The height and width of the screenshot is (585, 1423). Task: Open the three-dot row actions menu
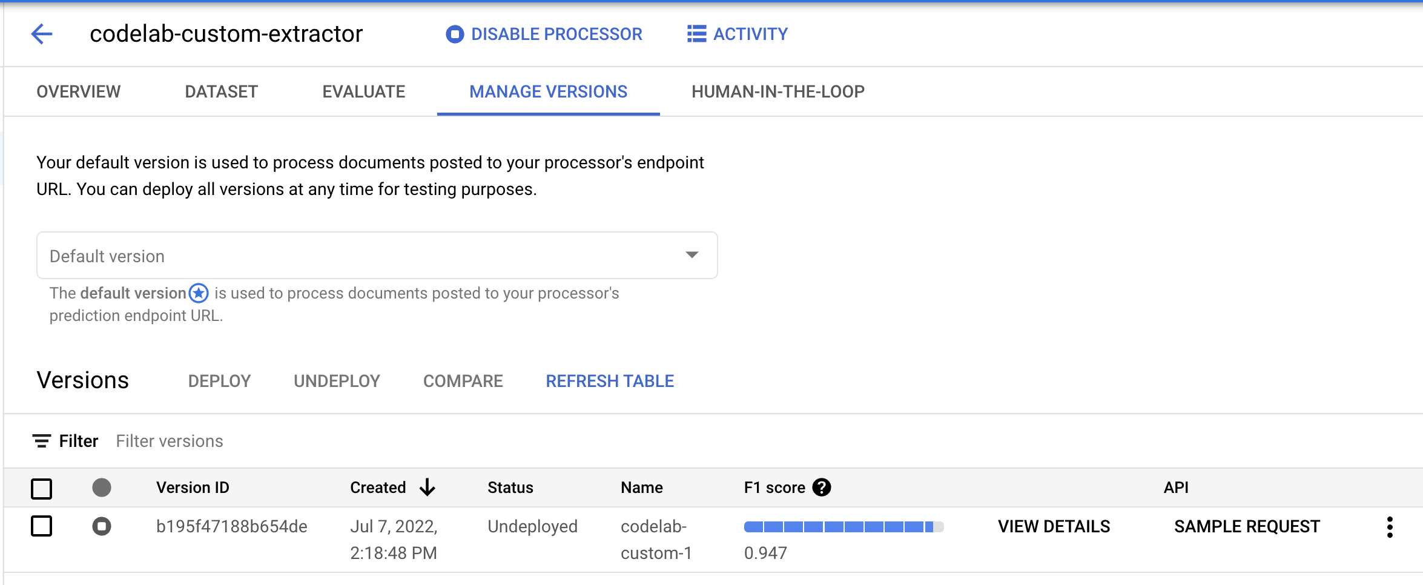1390,527
